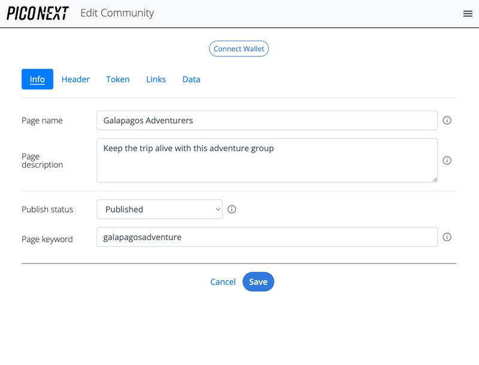
Task: Click the Page keyword label
Action: click(47, 239)
